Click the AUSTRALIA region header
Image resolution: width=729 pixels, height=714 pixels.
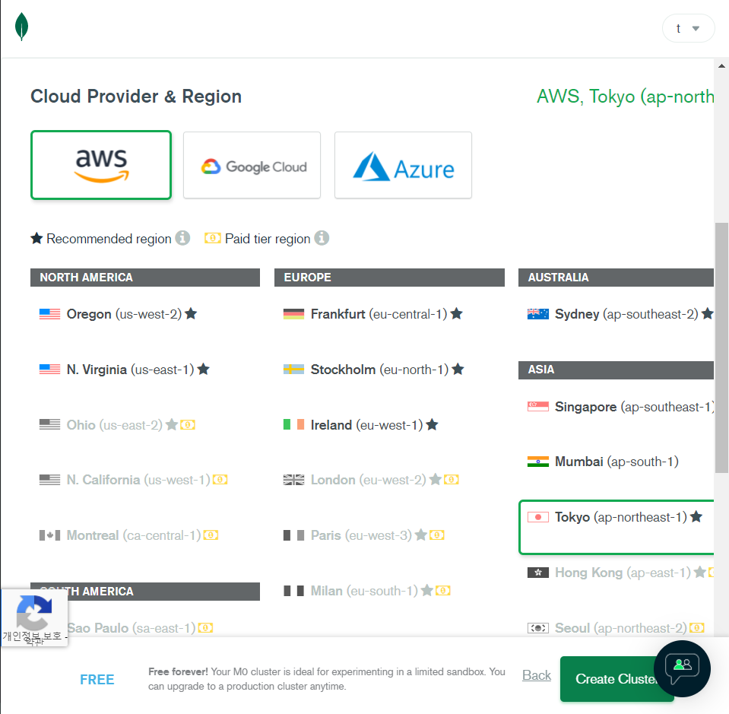click(616, 278)
